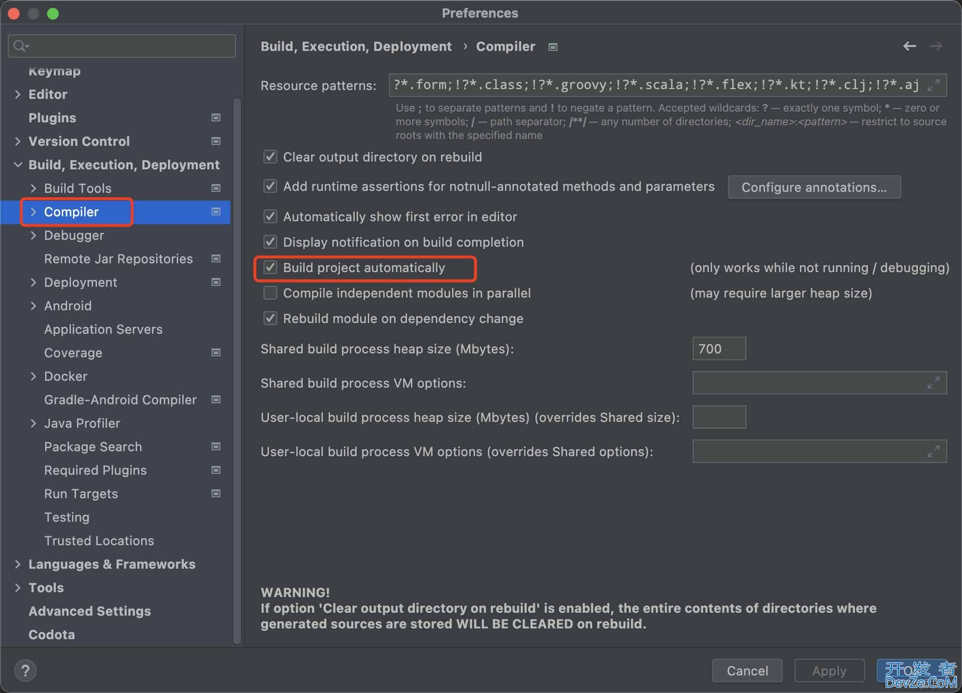This screenshot has height=693, width=962.
Task: Toggle Add runtime assertions for notnull-annotated methods
Action: 270,186
